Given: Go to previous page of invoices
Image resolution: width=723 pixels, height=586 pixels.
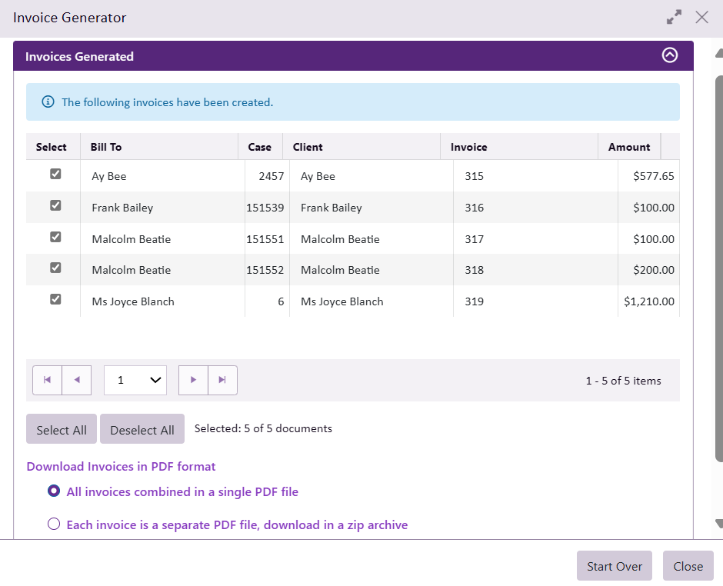Looking at the screenshot, I should tap(77, 380).
